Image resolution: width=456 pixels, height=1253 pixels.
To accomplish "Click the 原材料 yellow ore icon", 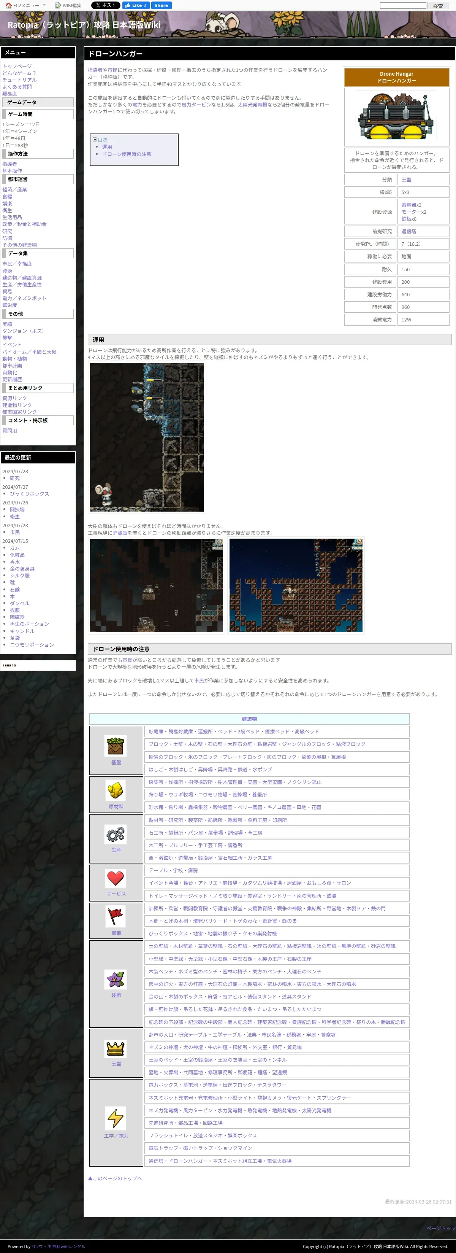I will [x=116, y=790].
